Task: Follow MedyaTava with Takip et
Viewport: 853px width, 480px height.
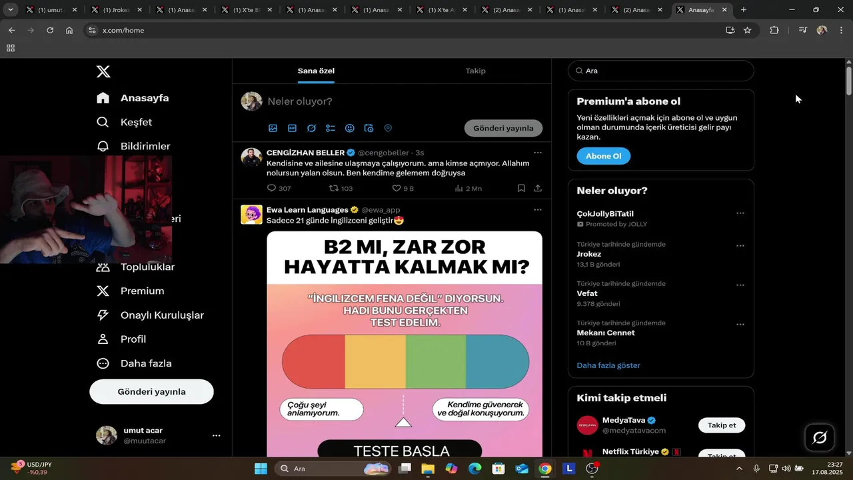Action: [722, 425]
